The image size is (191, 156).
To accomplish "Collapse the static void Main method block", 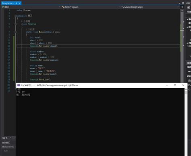I will [15, 32].
